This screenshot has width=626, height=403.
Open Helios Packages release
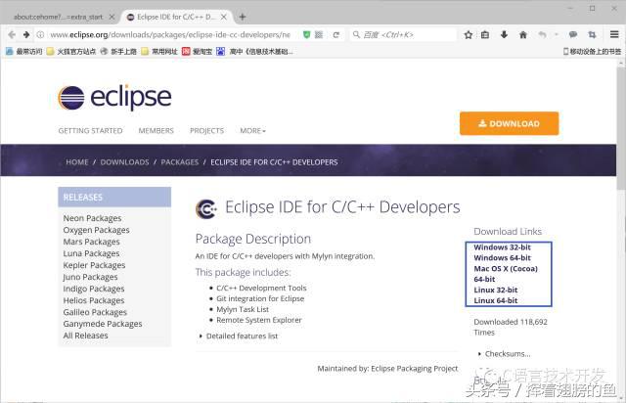(x=94, y=300)
